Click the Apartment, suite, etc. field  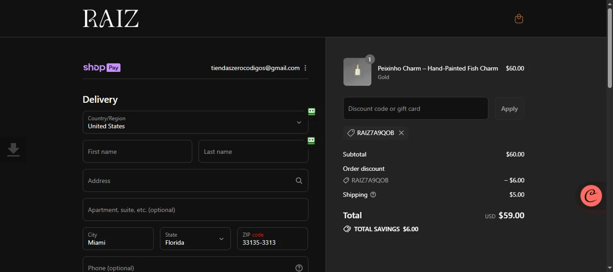pyautogui.click(x=195, y=210)
